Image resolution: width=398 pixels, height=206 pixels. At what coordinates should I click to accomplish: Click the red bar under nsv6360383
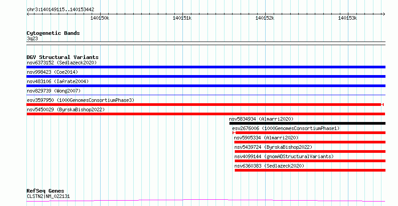310,170
